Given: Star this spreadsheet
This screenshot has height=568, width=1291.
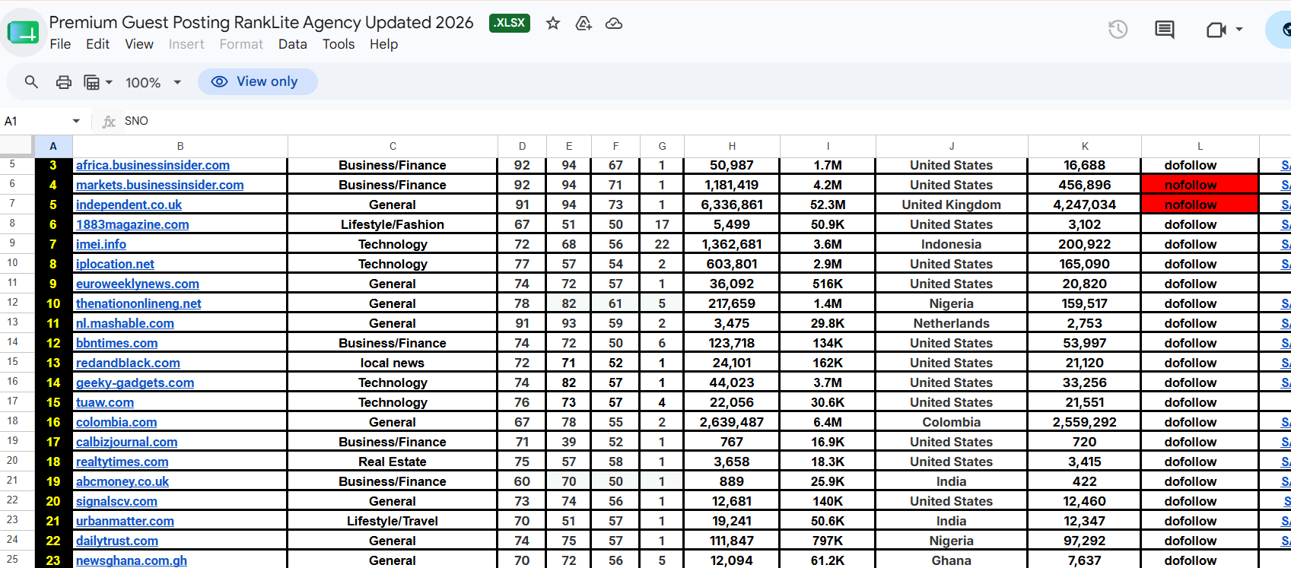Looking at the screenshot, I should (553, 24).
